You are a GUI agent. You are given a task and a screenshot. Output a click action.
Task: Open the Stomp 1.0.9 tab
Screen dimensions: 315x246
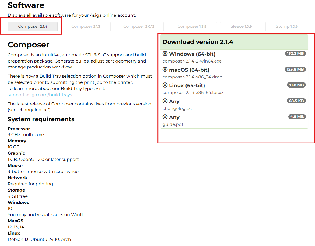(287, 26)
